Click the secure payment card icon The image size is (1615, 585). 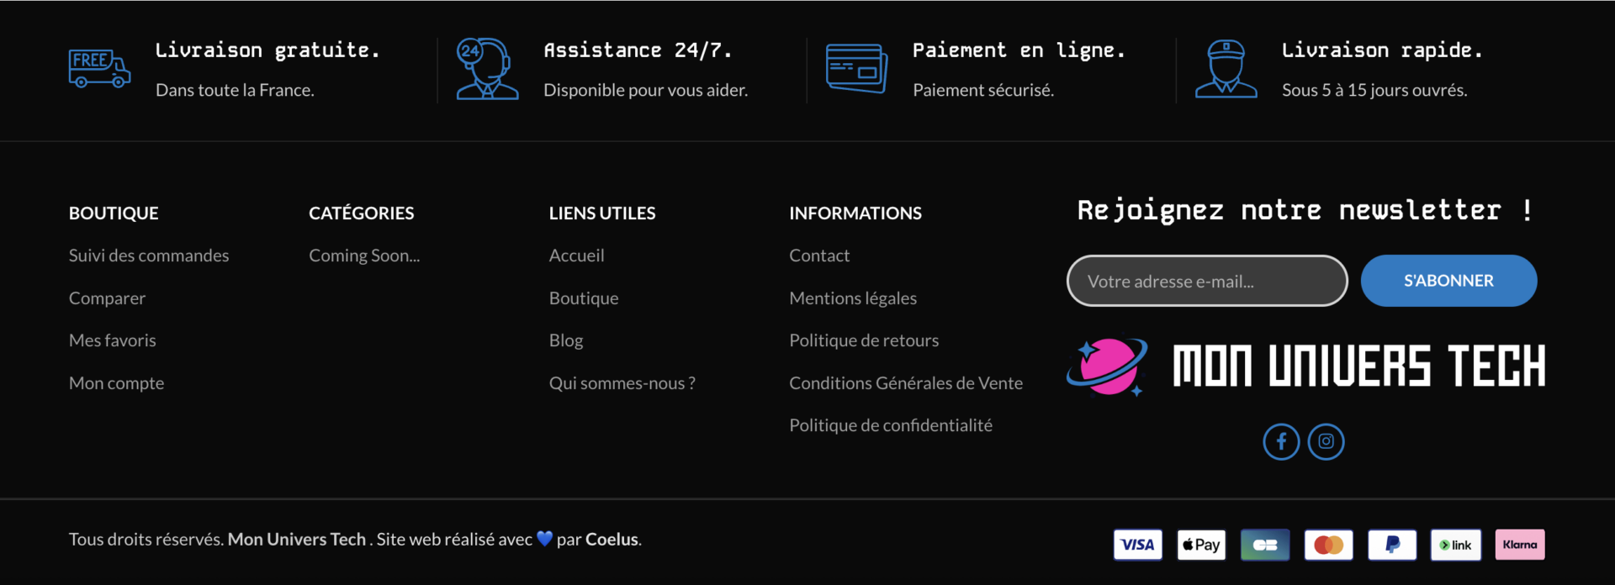[x=856, y=69]
